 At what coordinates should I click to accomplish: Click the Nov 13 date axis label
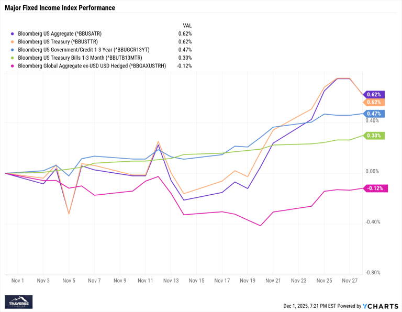[x=171, y=281]
